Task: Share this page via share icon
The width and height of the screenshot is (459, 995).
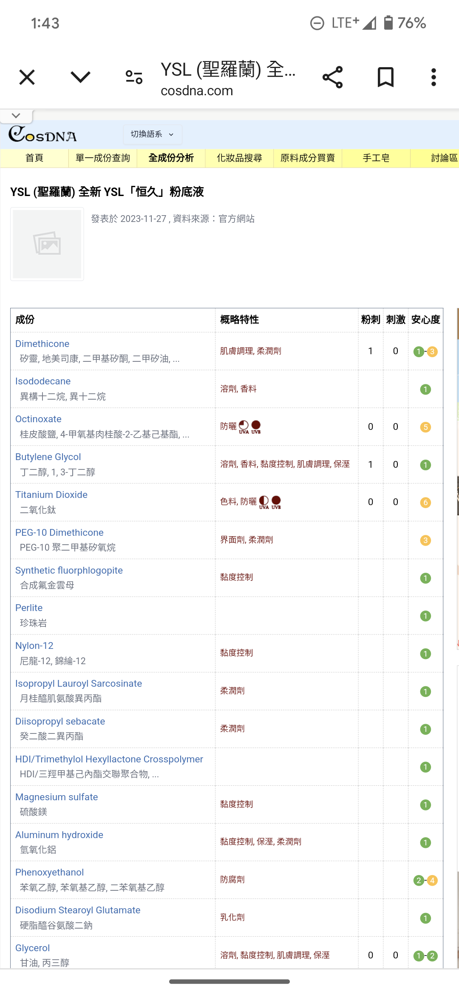Action: [332, 77]
